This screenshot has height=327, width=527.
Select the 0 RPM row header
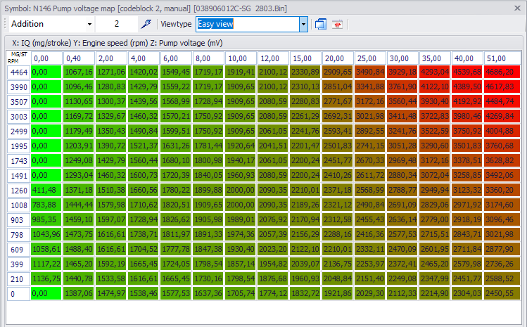click(18, 293)
